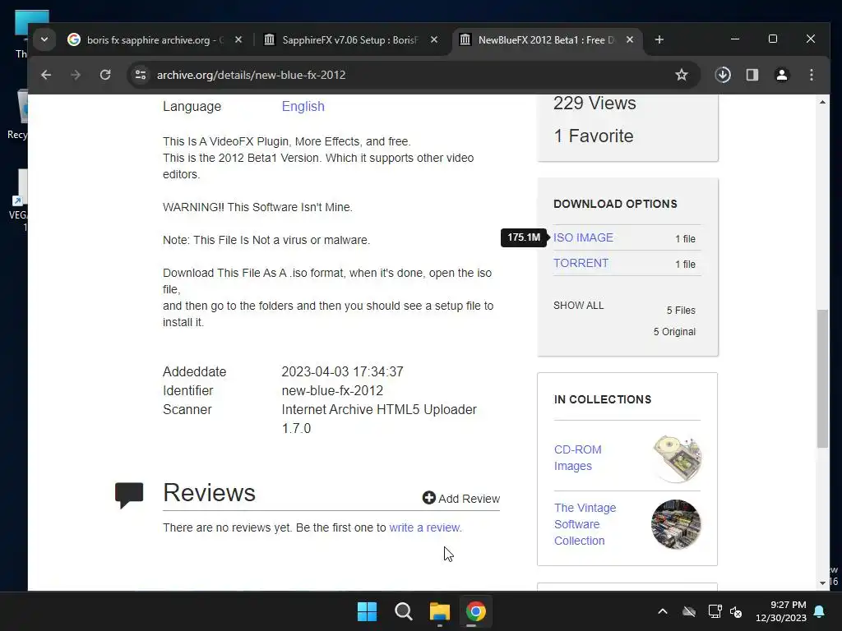Viewport: 842px width, 631px height.
Task: Click the 229 Views text
Action: 594,103
